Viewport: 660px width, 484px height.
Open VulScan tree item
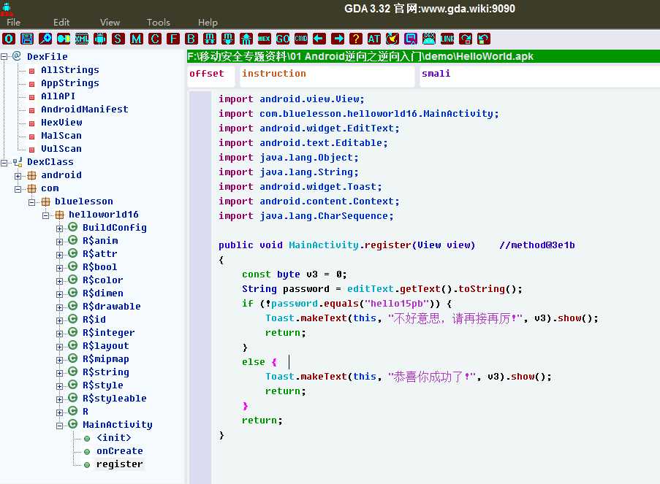click(61, 148)
